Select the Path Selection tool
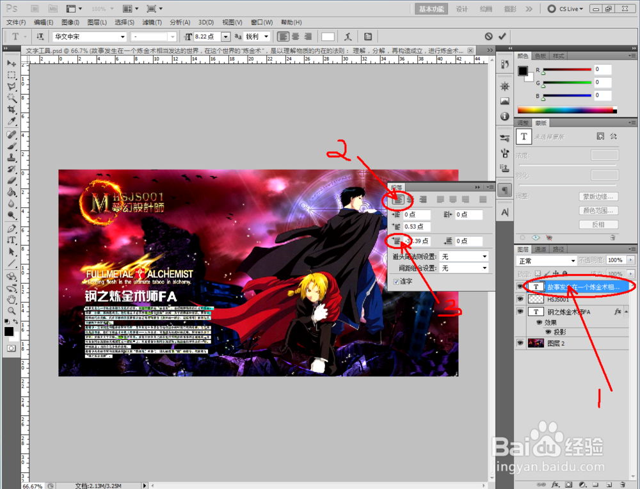This screenshot has width=640, height=489. pyautogui.click(x=12, y=252)
